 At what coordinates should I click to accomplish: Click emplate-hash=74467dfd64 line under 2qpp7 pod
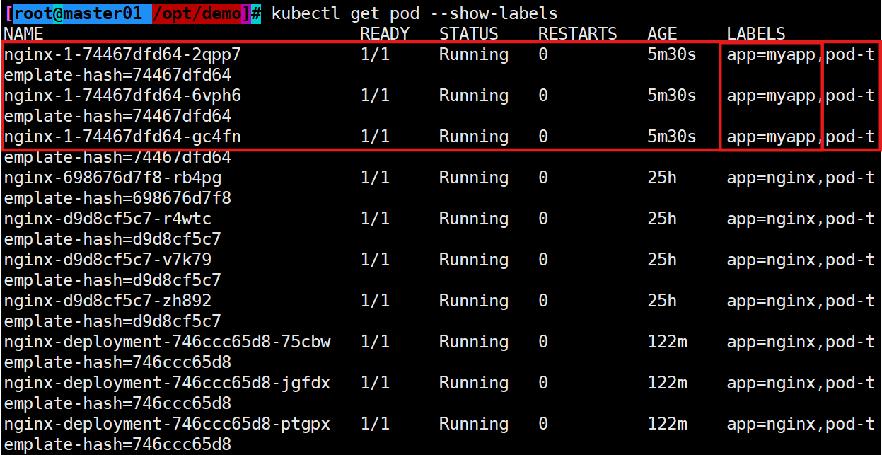[117, 75]
